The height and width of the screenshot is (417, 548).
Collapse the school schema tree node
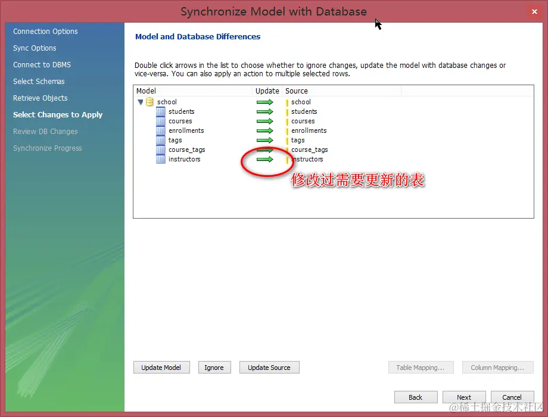141,102
